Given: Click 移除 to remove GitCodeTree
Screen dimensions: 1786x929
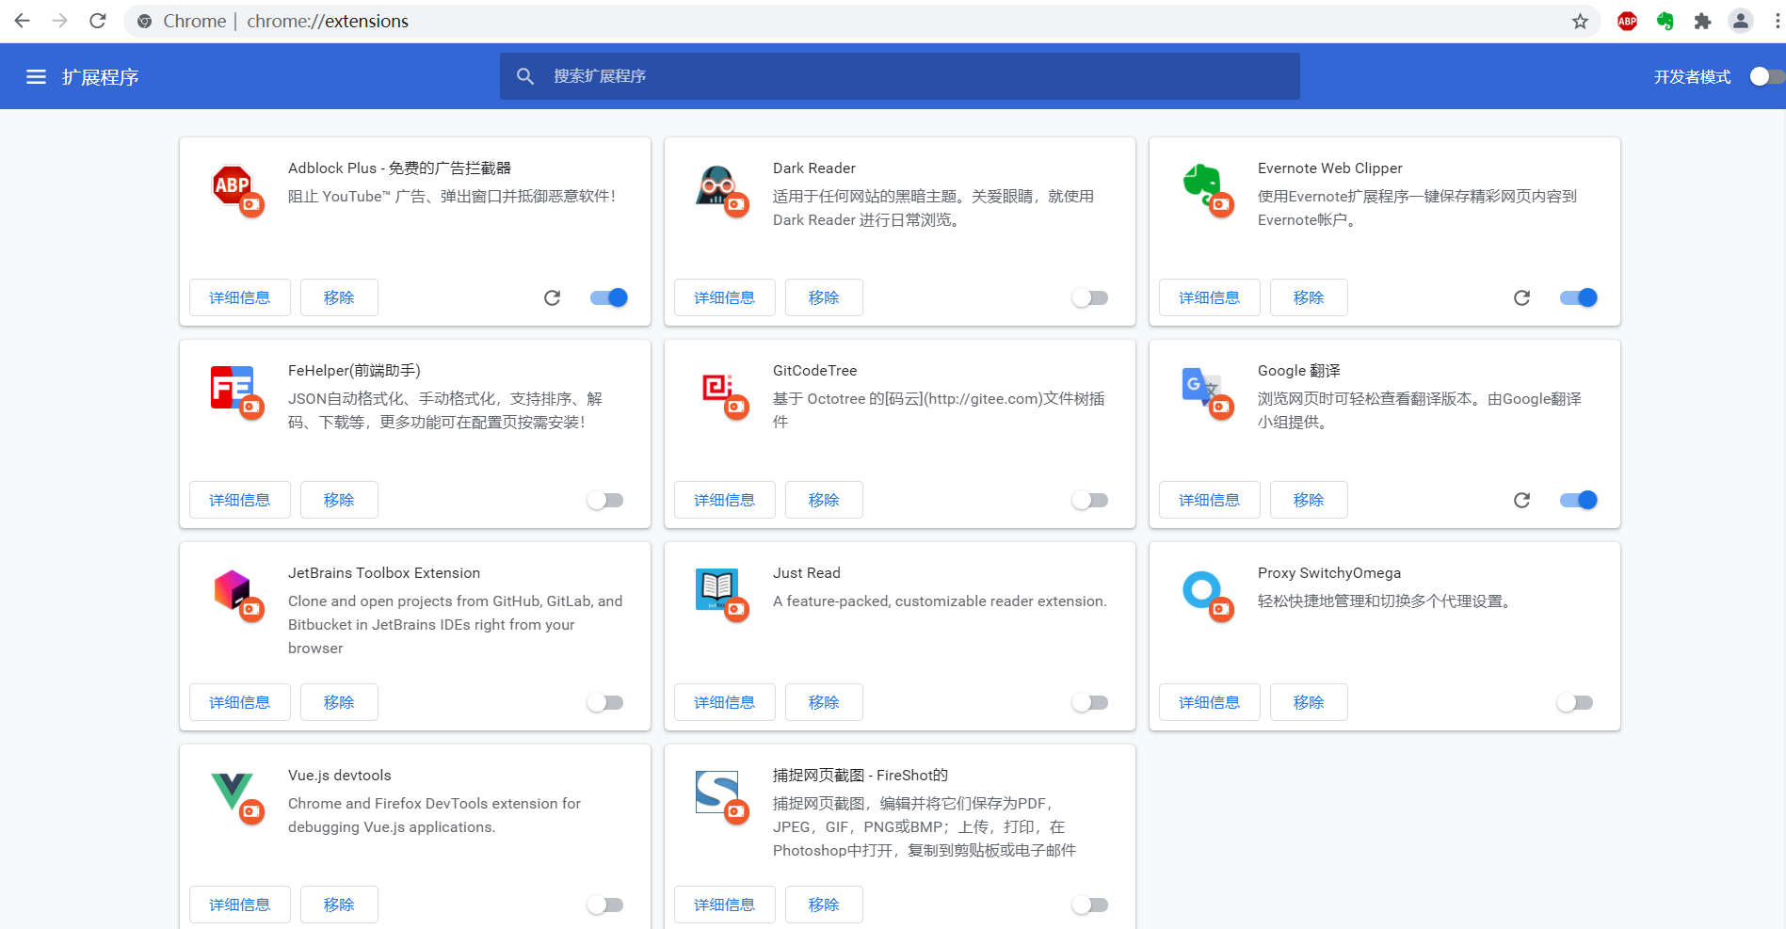Looking at the screenshot, I should click(x=824, y=500).
